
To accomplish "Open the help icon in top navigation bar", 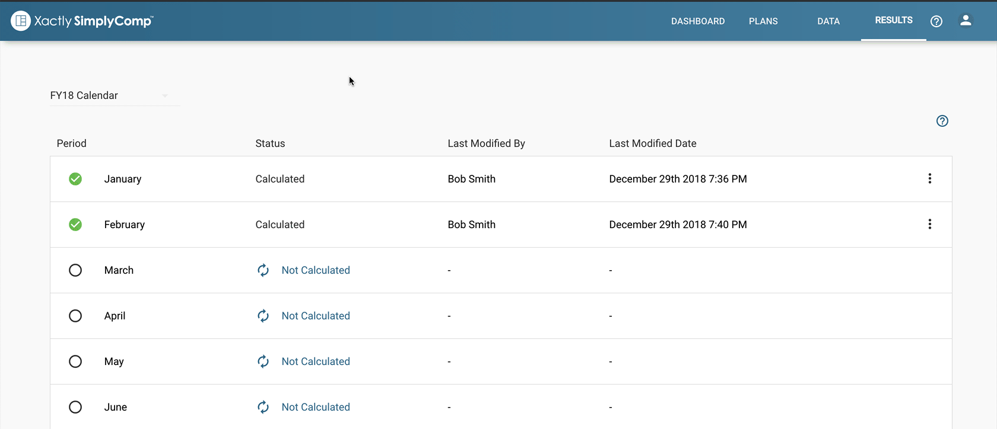I will (936, 21).
